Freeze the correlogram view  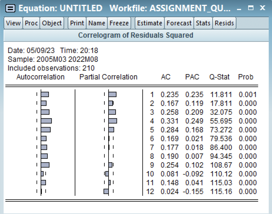pos(119,23)
